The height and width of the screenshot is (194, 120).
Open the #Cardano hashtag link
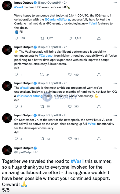click(45, 56)
